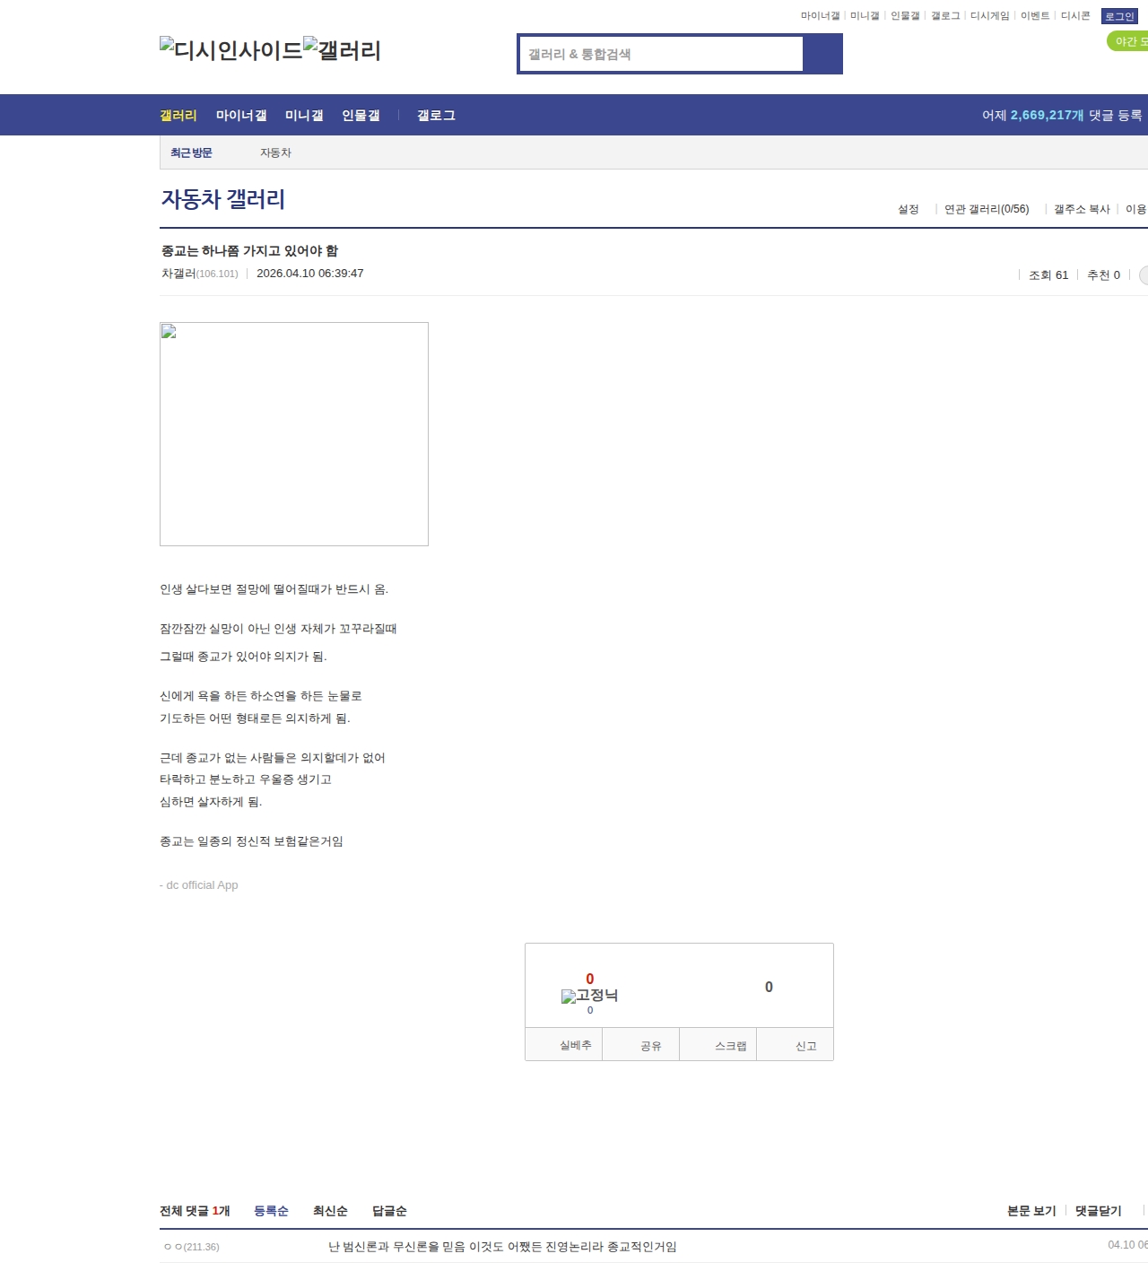The width and height of the screenshot is (1148, 1280).
Task: Collapse comments with 댓글닫기
Action: (x=1099, y=1211)
